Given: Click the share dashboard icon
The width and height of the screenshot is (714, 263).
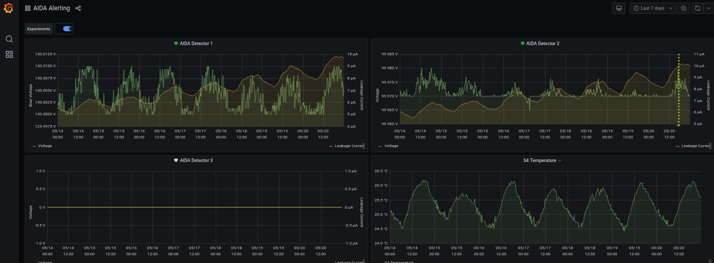Looking at the screenshot, I should [78, 8].
